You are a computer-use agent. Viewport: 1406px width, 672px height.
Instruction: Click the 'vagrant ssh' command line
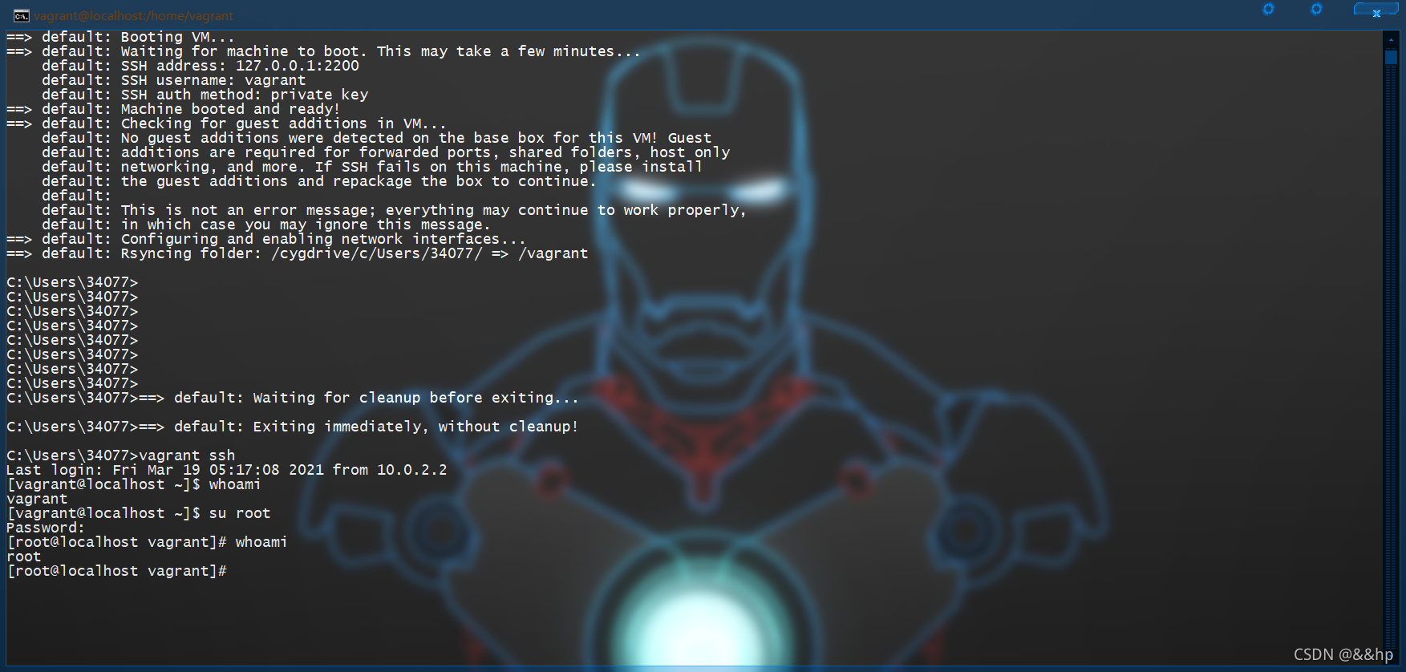coord(121,455)
